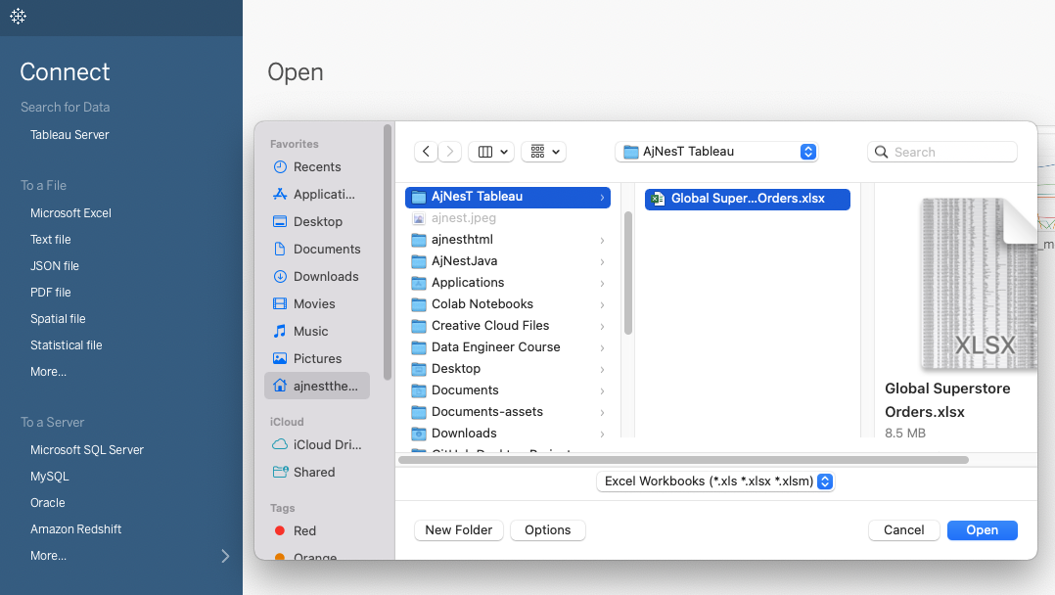Create a New Folder
The width and height of the screenshot is (1055, 595).
[458, 530]
